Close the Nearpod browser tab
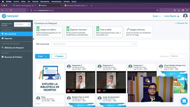This screenshot has width=190, height=107. 61,5
